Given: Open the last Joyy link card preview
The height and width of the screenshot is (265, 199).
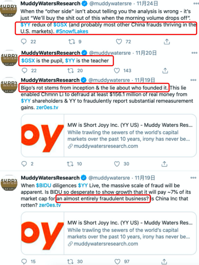Looking at the screenshot, I should tap(108, 233).
